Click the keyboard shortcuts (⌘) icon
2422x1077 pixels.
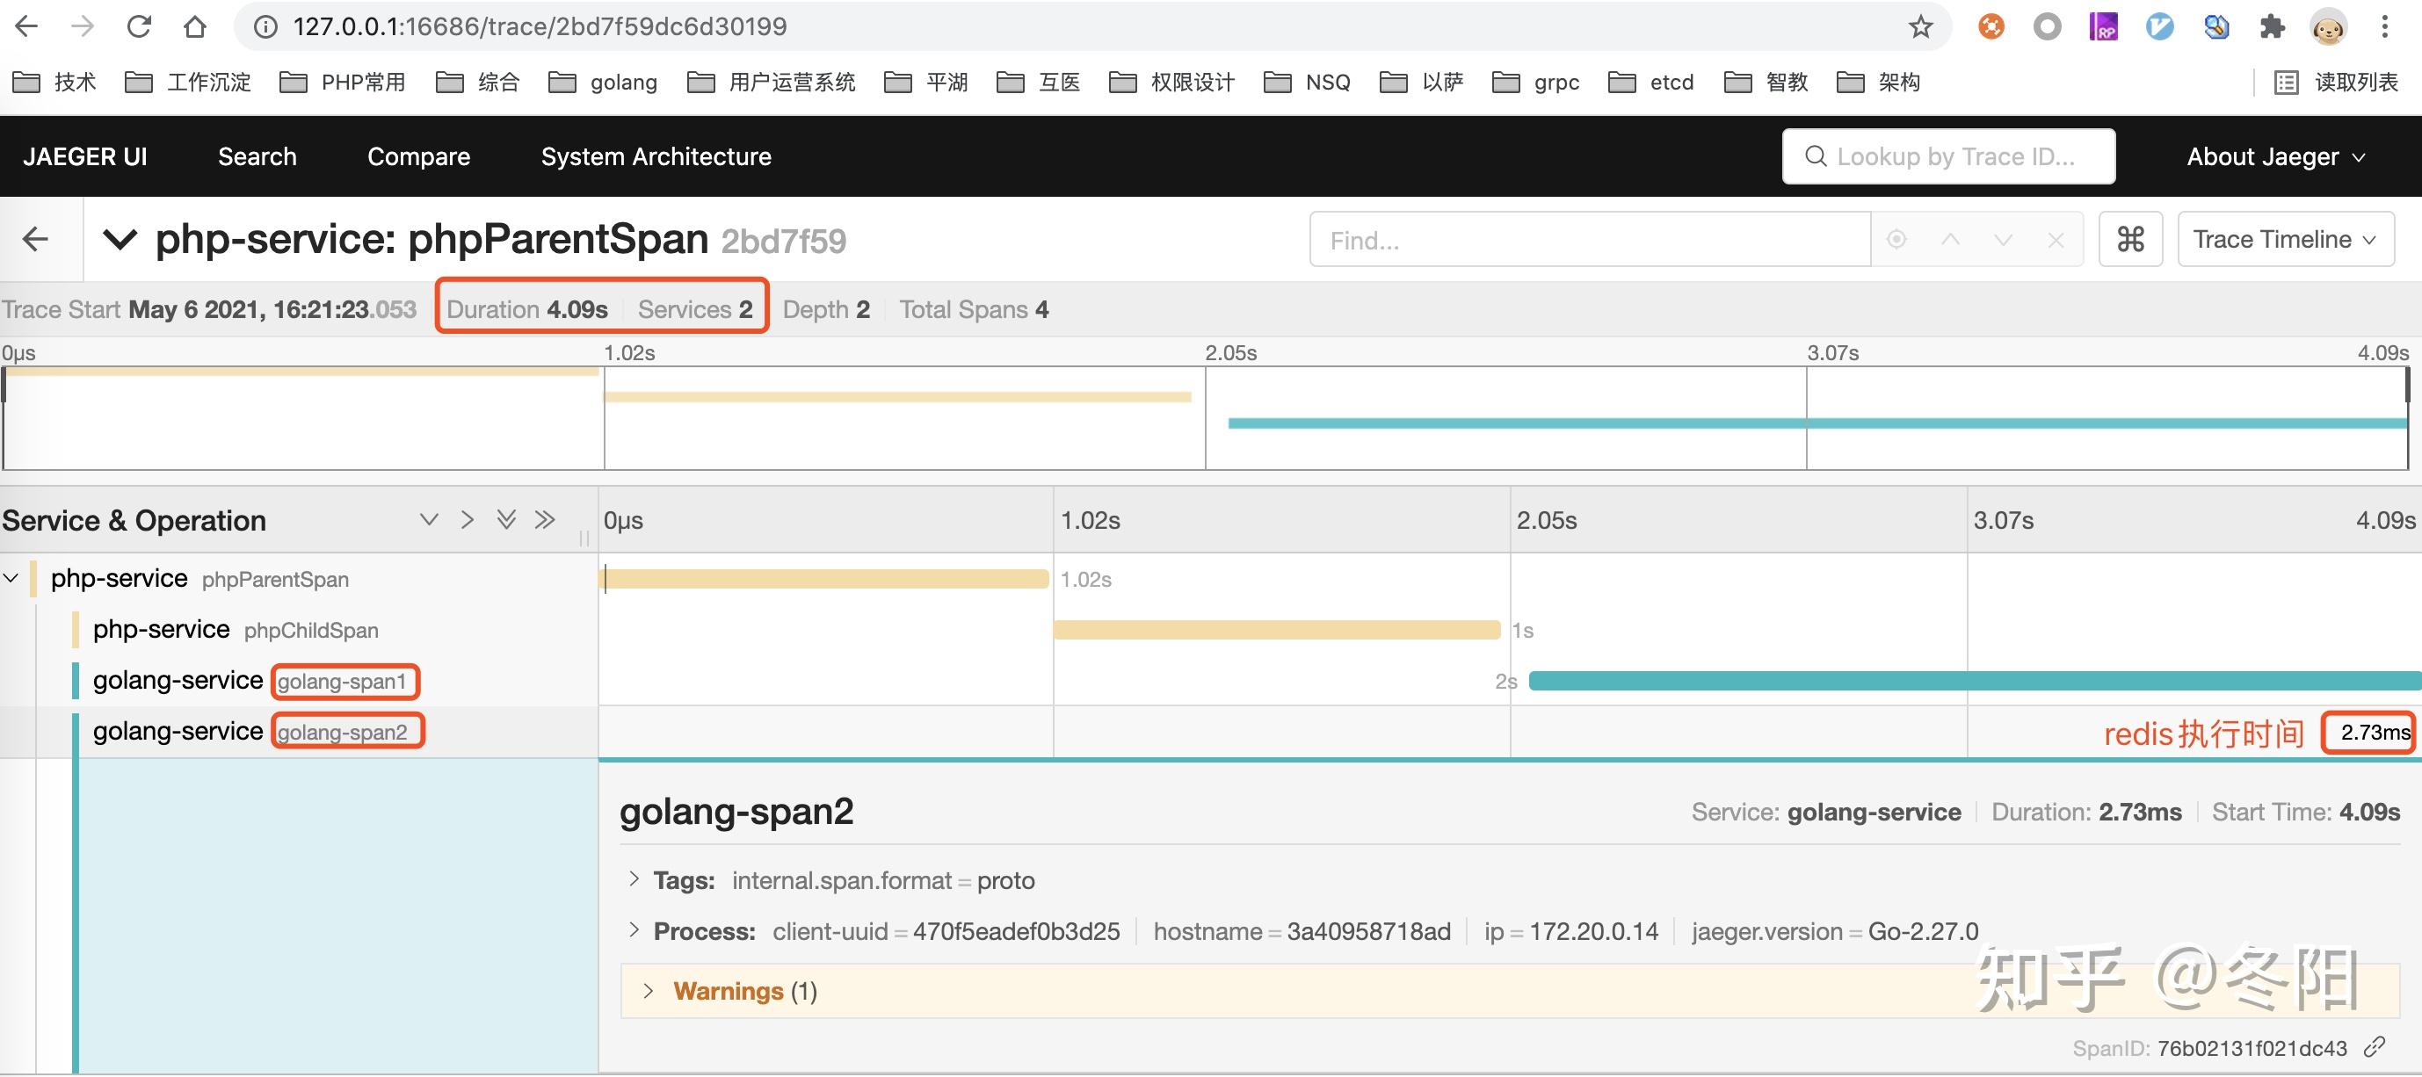tap(2130, 239)
